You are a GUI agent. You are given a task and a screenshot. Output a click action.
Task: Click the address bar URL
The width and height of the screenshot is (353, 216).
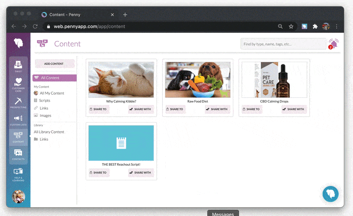pyautogui.click(x=89, y=26)
